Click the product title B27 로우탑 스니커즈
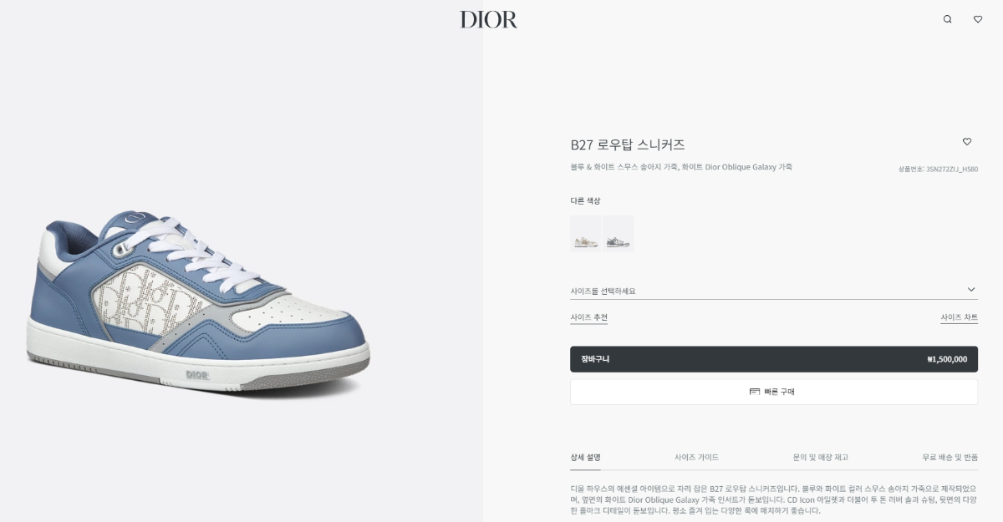The height and width of the screenshot is (522, 1003). point(628,144)
